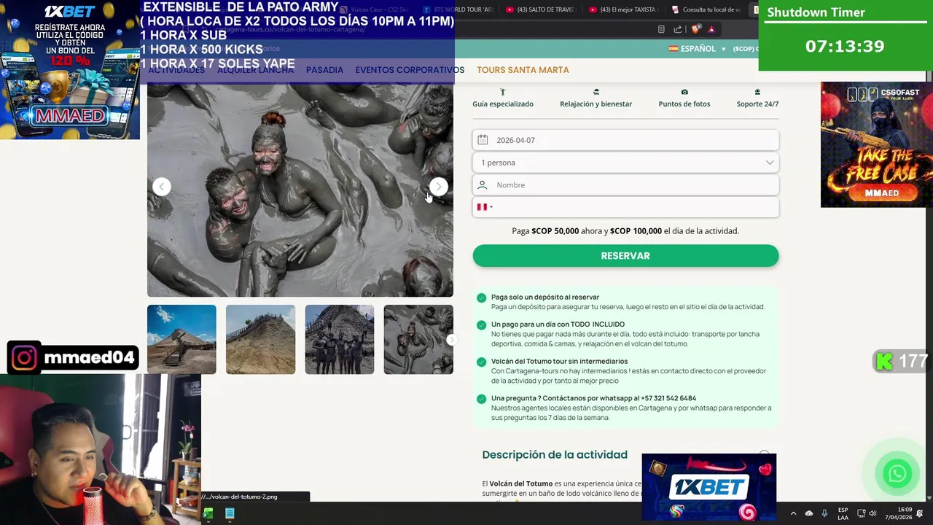Click the main mud bath photo

(x=300, y=190)
